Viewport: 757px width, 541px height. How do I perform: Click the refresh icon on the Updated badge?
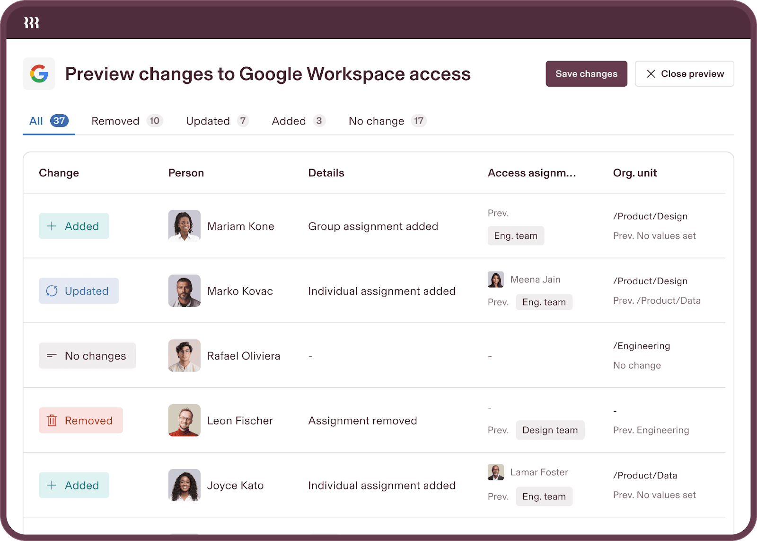[x=52, y=291]
